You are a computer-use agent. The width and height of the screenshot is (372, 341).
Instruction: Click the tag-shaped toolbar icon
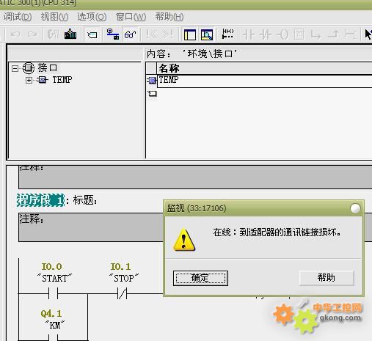pyautogui.click(x=92, y=34)
